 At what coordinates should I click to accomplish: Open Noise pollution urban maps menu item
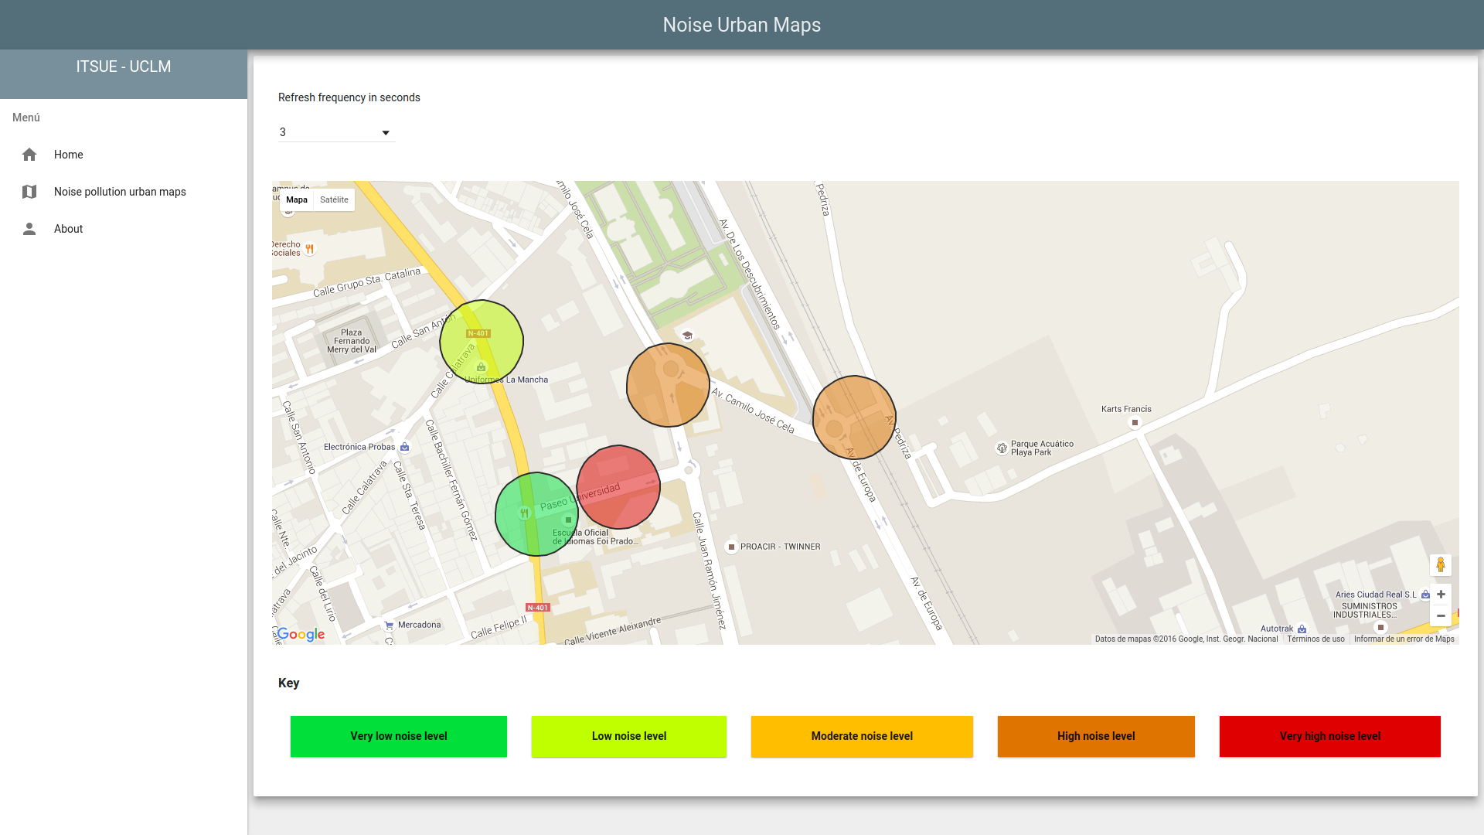point(120,192)
